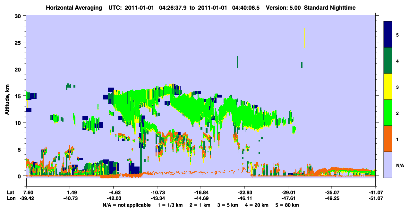The width and height of the screenshot is (417, 214).
Task: Click the legend note '5 = 80 km'
Action: click(x=287, y=205)
